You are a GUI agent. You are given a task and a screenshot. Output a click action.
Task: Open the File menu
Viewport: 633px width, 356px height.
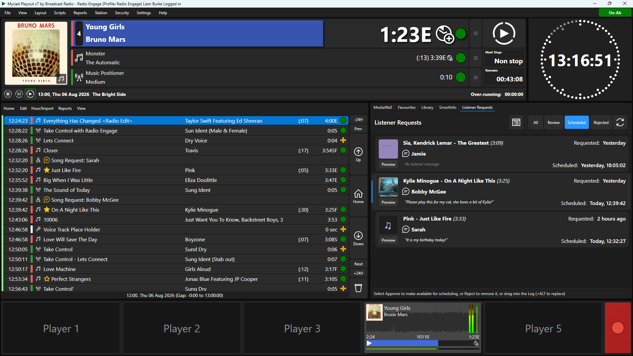[x=8, y=13]
